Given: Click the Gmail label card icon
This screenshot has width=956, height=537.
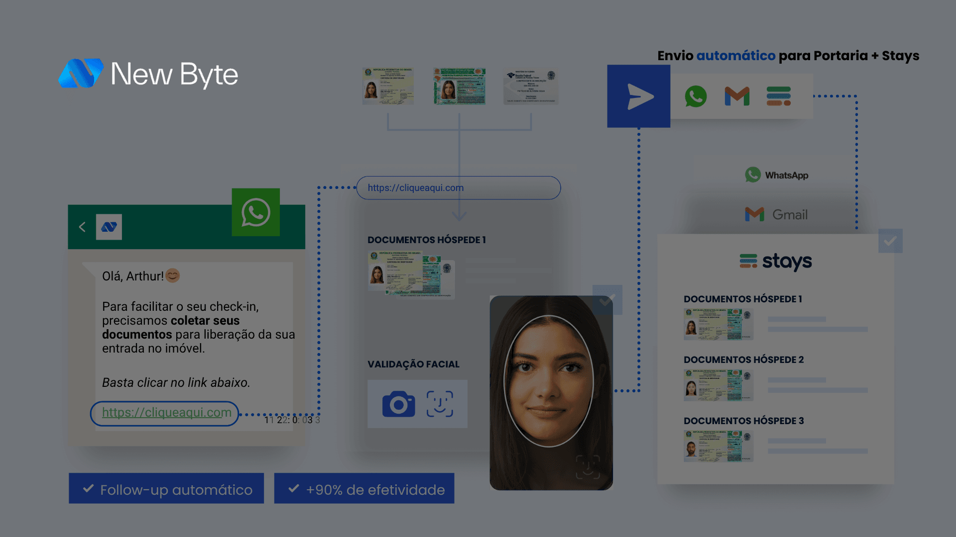Looking at the screenshot, I should point(754,214).
